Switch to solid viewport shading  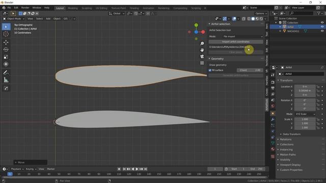[253, 19]
